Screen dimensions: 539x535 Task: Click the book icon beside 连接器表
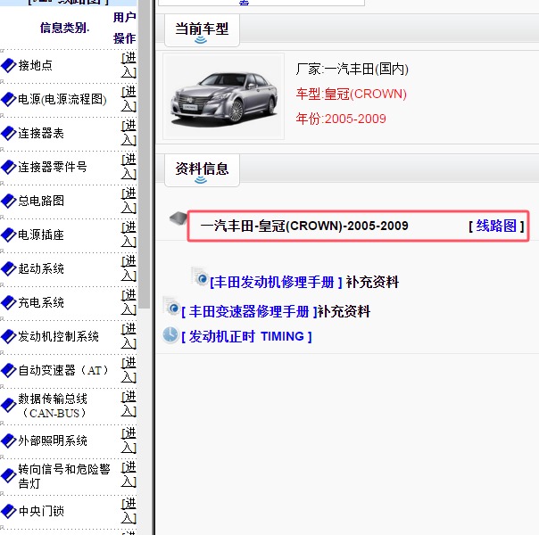(9, 133)
